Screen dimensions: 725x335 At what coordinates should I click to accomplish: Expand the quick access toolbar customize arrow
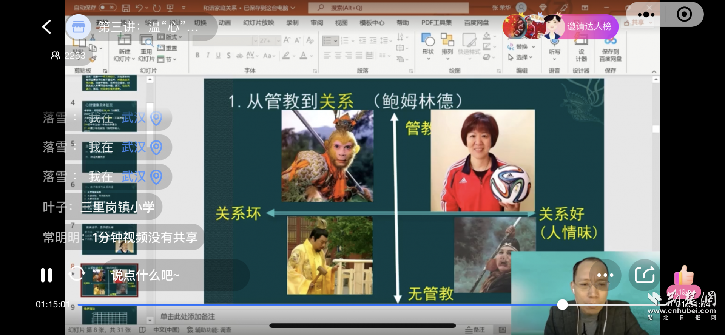click(184, 8)
